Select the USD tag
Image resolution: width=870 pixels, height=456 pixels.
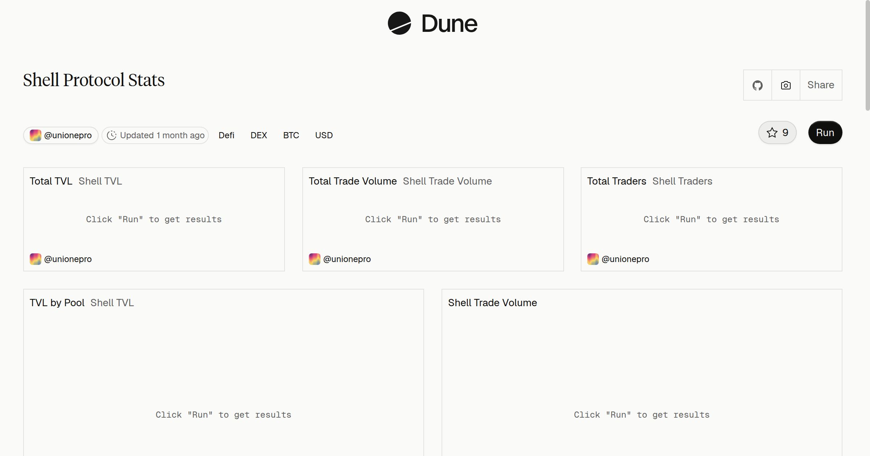324,135
